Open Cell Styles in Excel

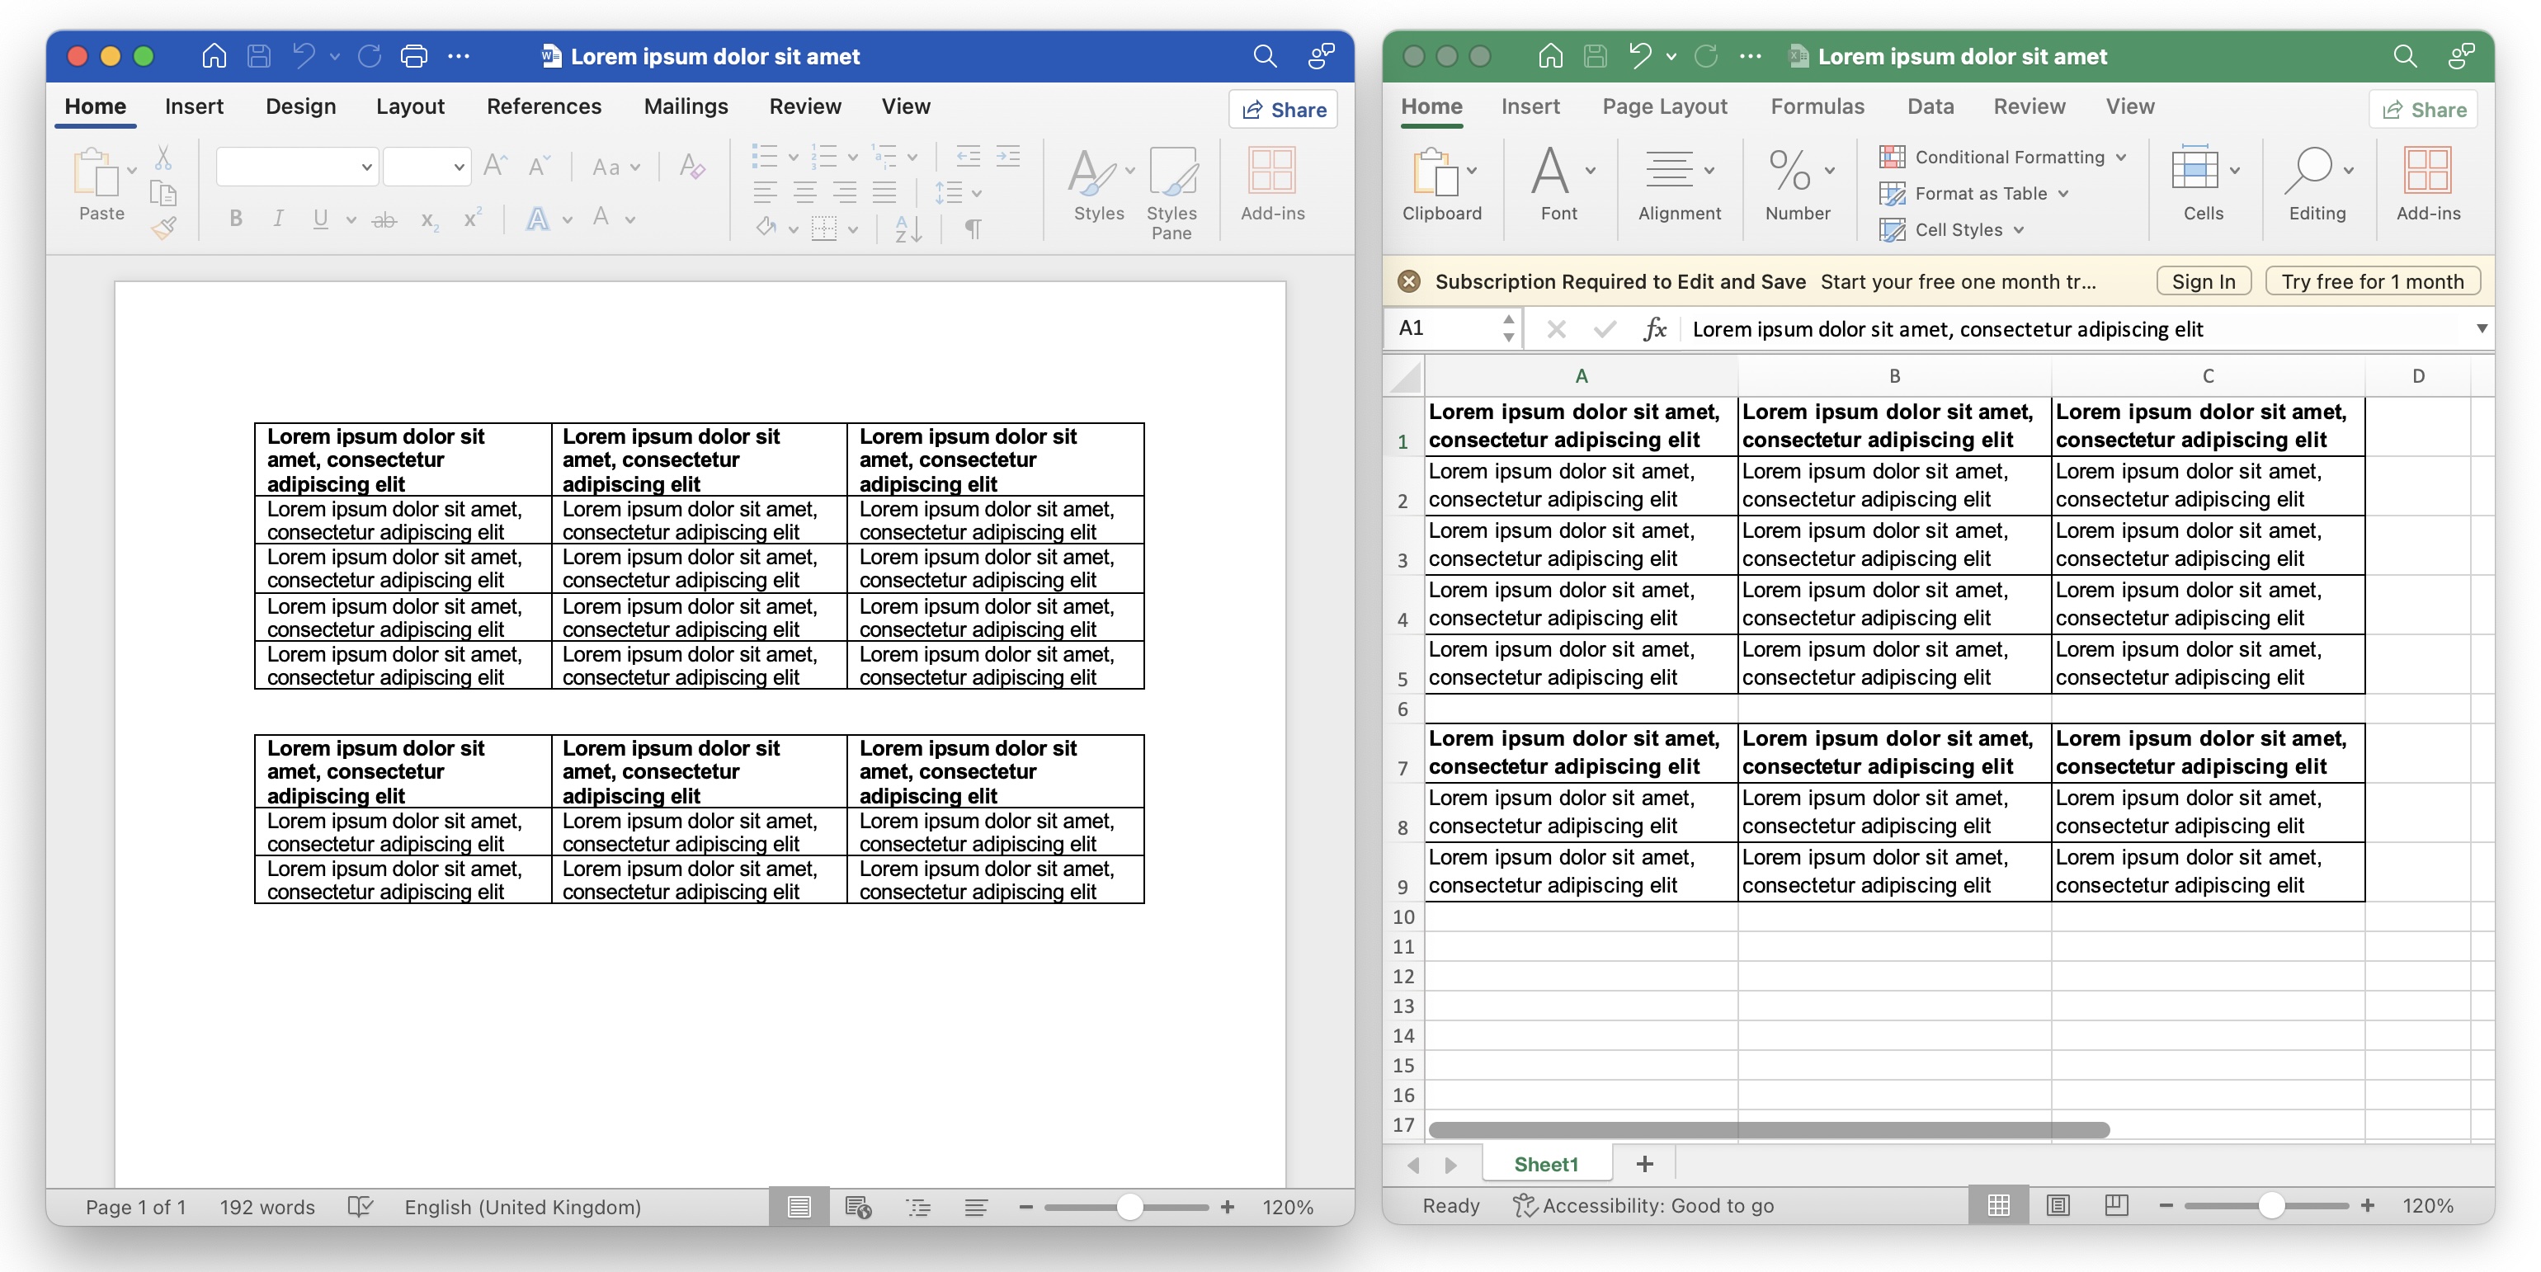(x=1951, y=228)
